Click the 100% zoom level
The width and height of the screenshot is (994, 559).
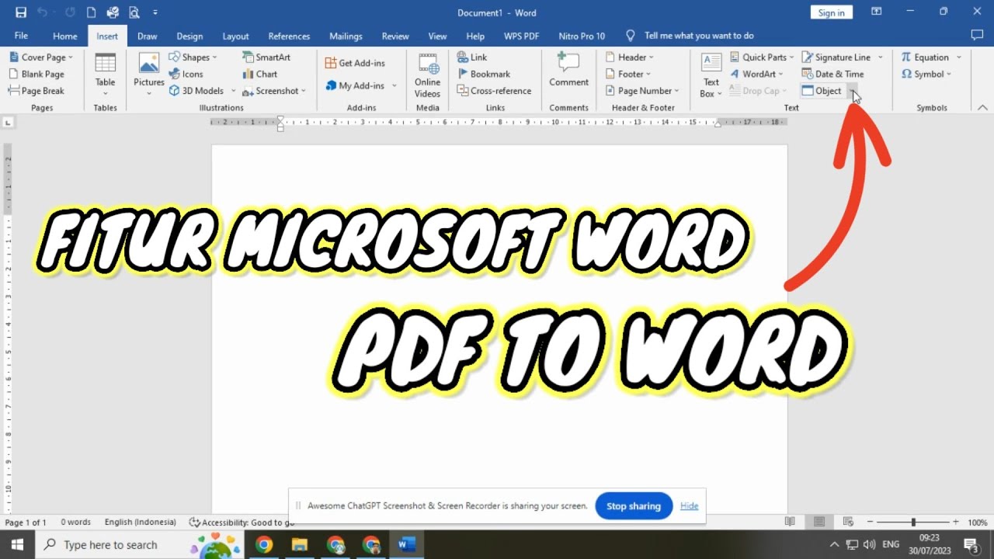[977, 523]
